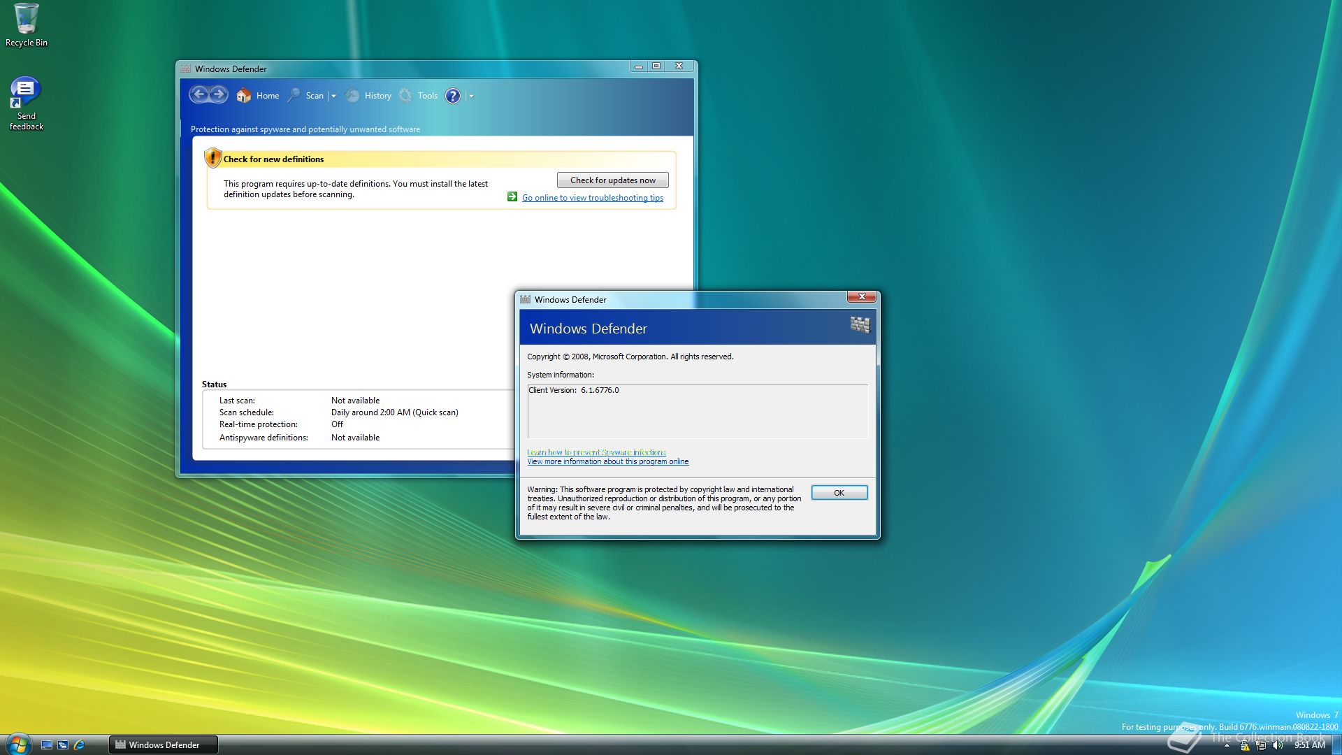Click the Show desktop strip beside the clock
Screen dimensions: 1342x755
pyautogui.click(x=1336, y=745)
